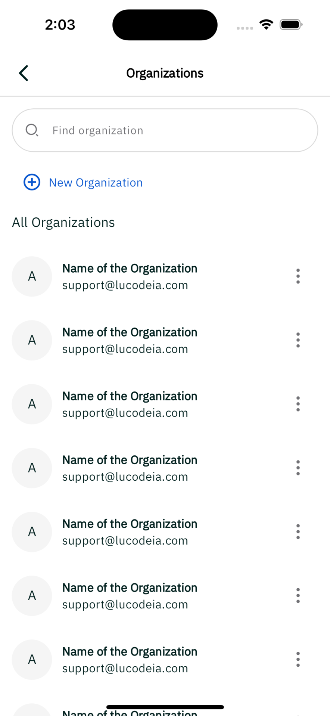Open the fifth organization's name entry

tap(130, 524)
